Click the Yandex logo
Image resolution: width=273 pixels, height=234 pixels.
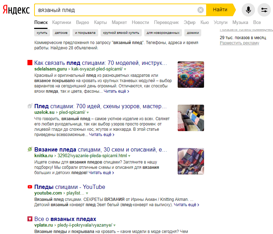point(16,10)
